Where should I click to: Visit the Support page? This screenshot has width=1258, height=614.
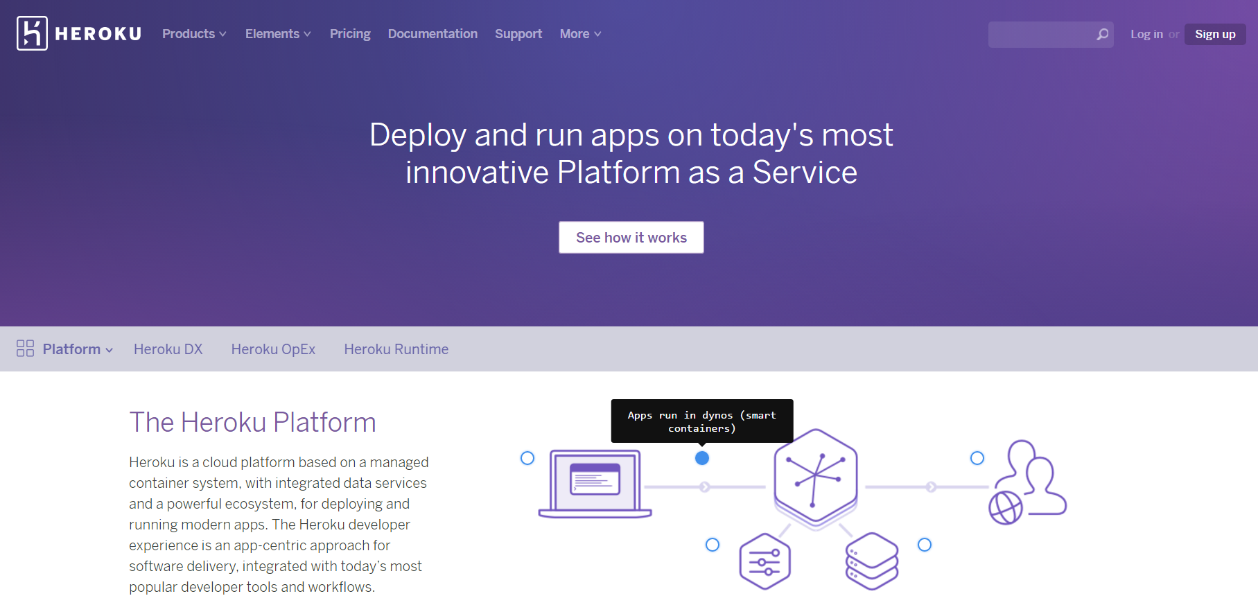coord(518,34)
